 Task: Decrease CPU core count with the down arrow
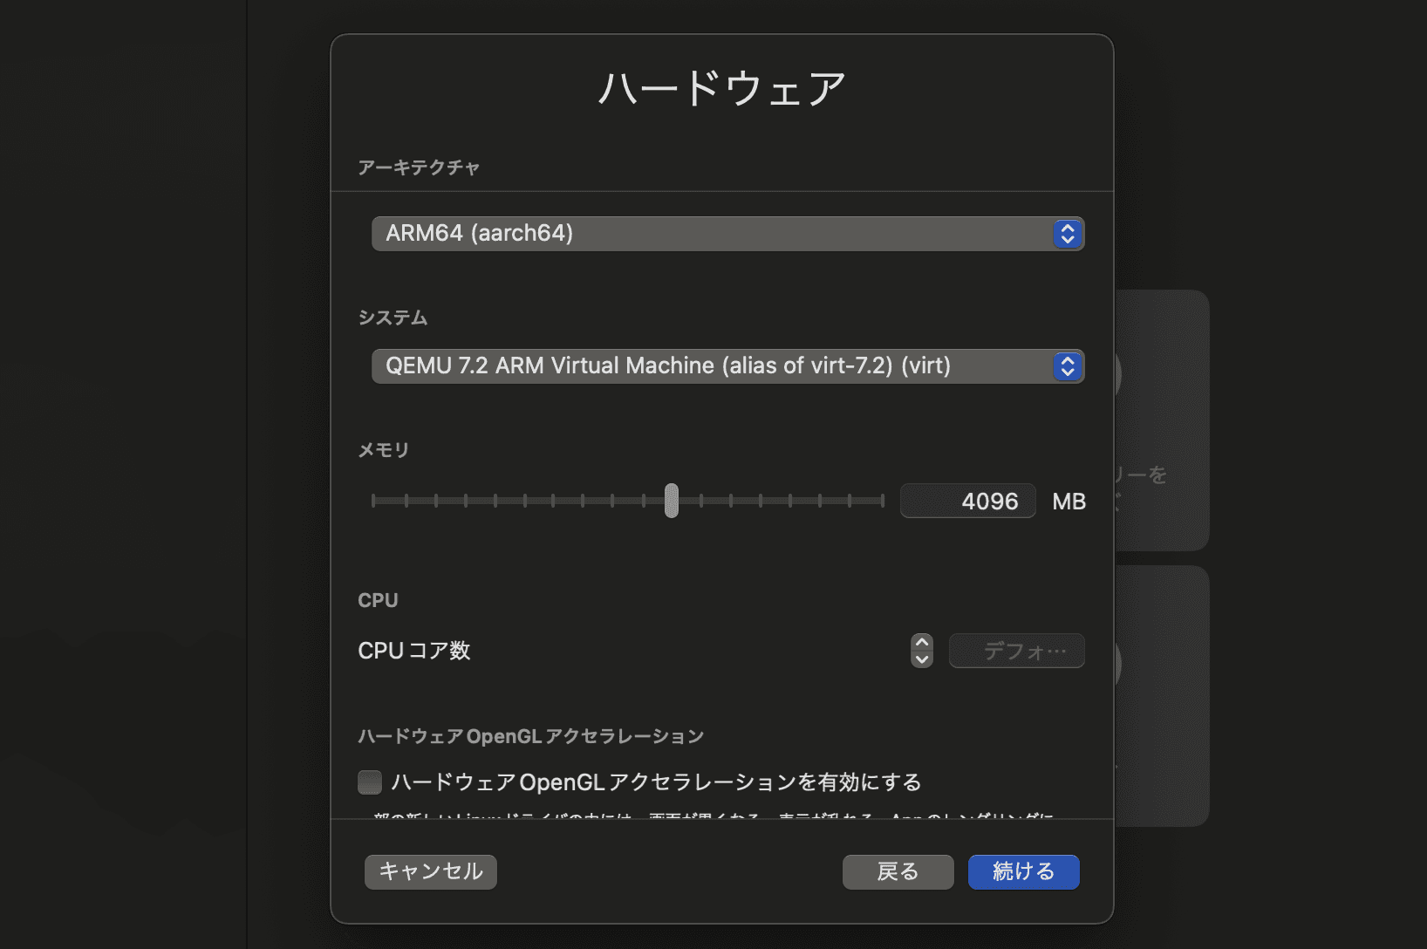[x=922, y=659]
